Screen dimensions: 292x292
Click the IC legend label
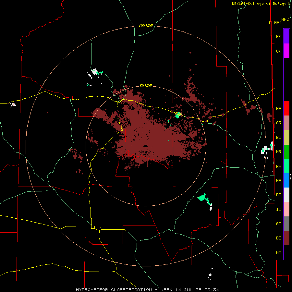pos(278,210)
